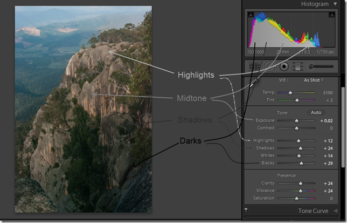Viewport: 347px width, 223px height.
Task: Select the Crop Overlay tool
Action: click(254, 66)
